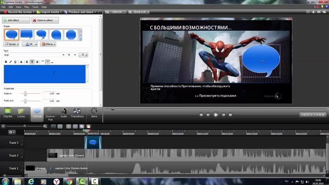Open the More tools tab
This screenshot has height=185, width=329.
(94, 113)
